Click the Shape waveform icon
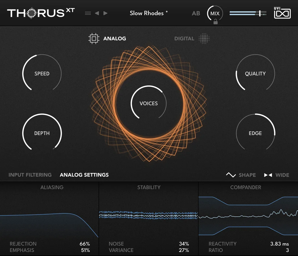 [231, 175]
